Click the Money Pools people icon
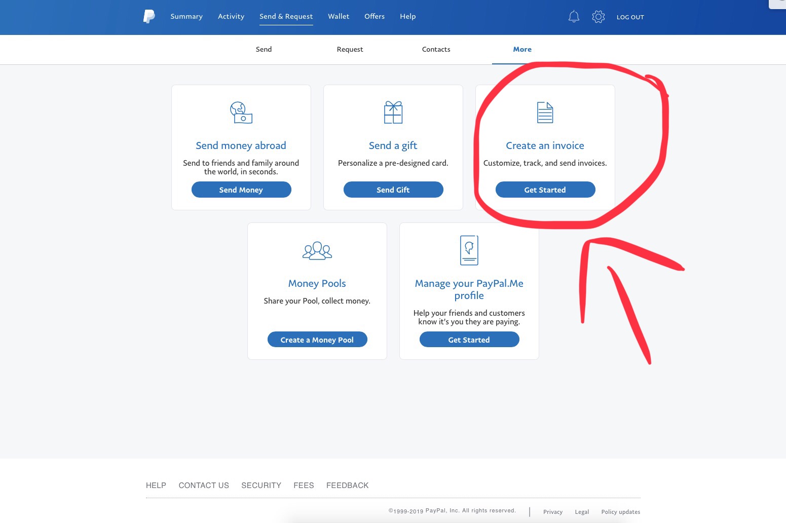The height and width of the screenshot is (523, 786). [317, 250]
